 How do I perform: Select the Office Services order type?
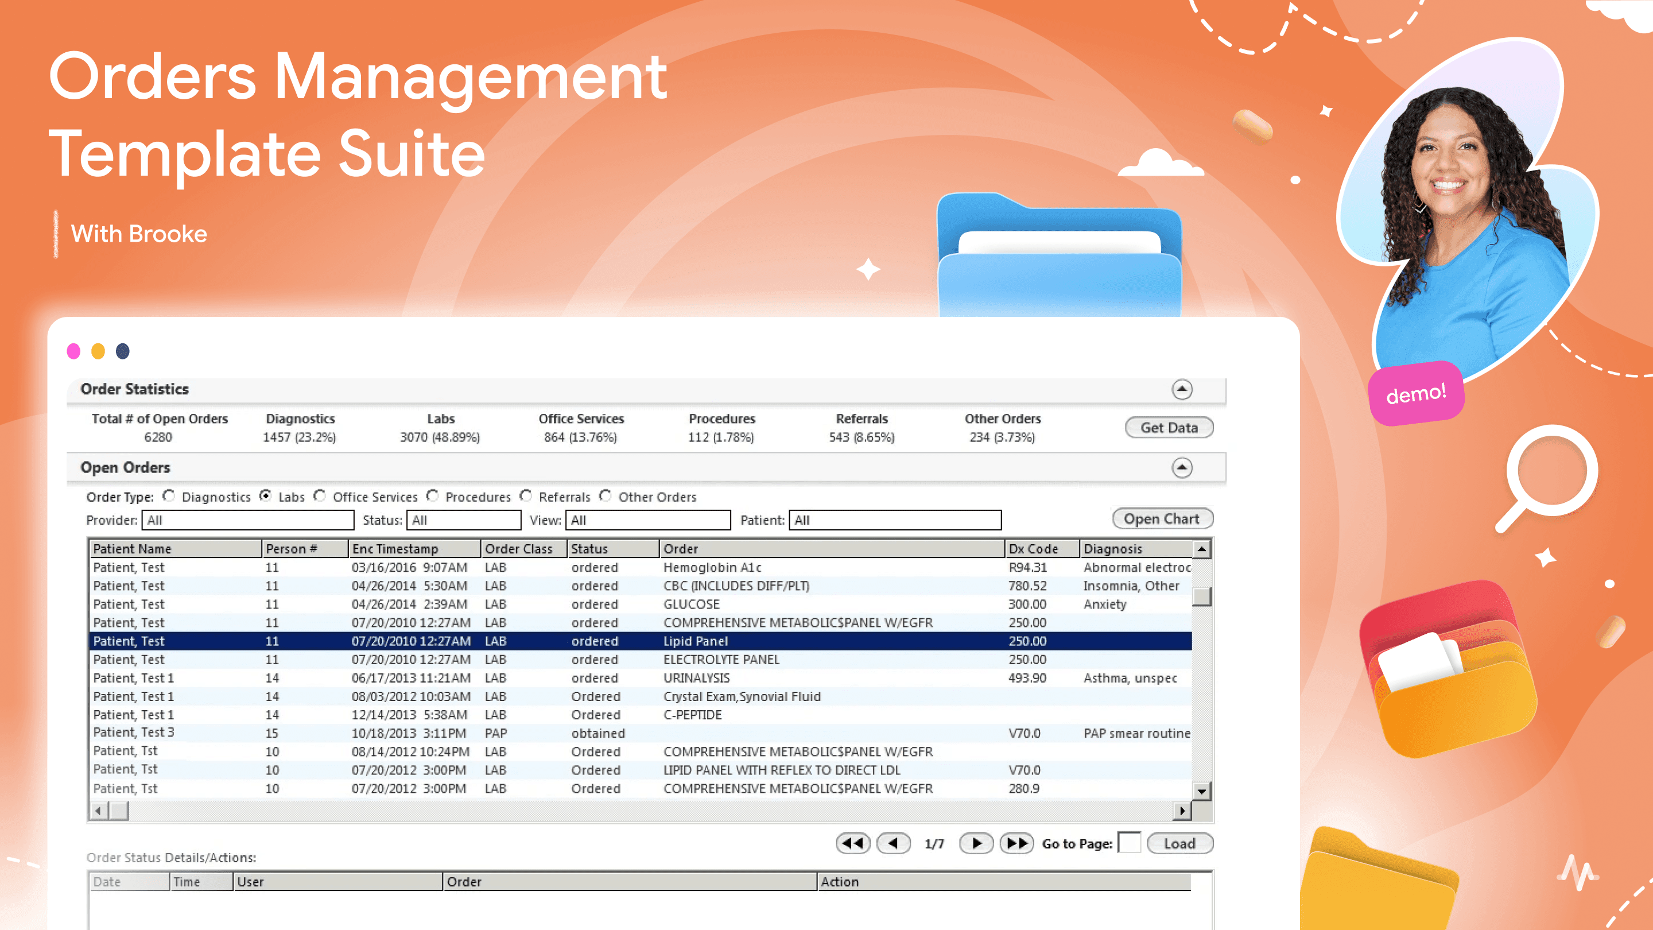[320, 496]
